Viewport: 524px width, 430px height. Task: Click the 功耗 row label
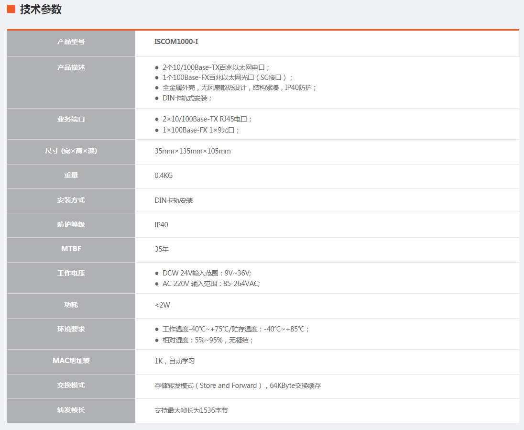(x=71, y=305)
